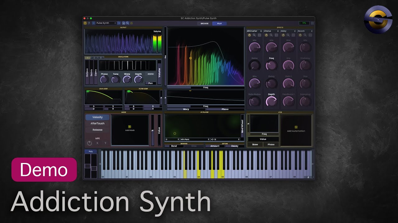Select the Release mod source
Viewport: 398px width, 223px height.
(97, 130)
